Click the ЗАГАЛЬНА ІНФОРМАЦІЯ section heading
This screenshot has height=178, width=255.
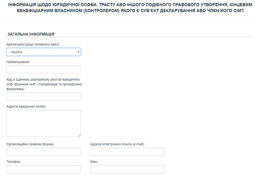tap(31, 34)
